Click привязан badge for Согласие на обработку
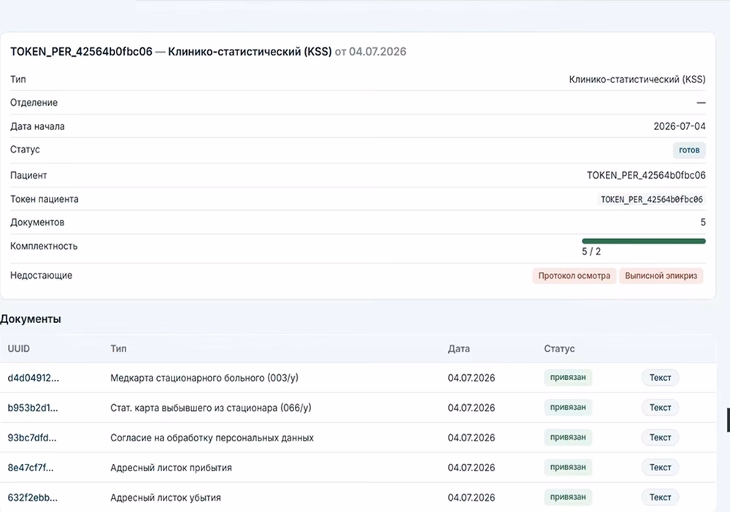Viewport: 730px width, 512px height. pos(568,437)
